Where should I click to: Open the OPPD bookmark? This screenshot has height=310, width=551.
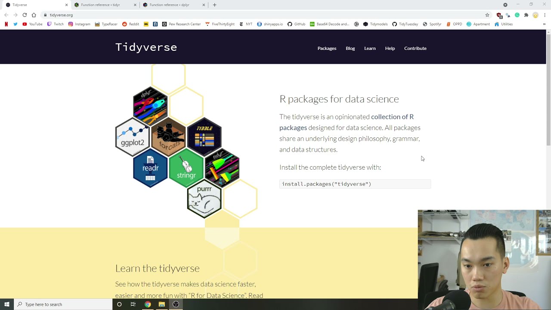454,24
